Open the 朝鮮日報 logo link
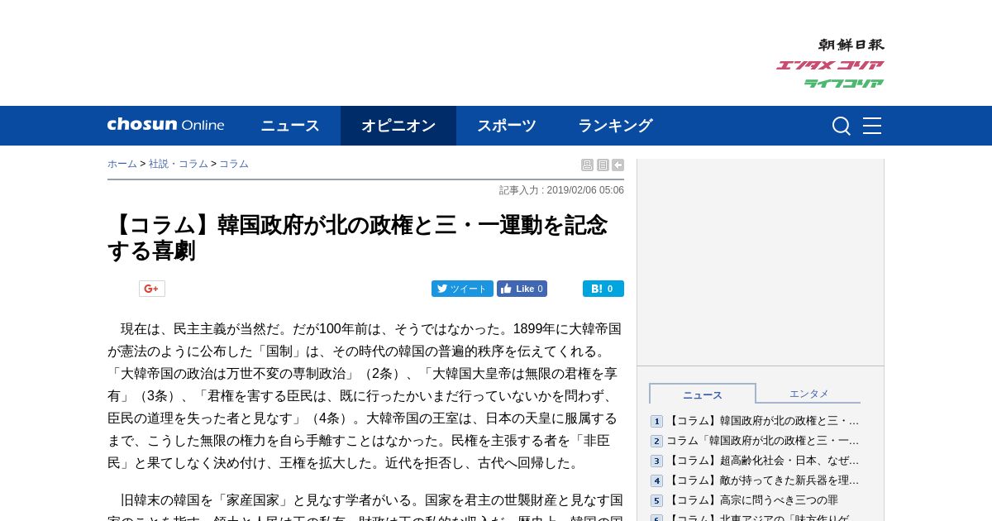The height and width of the screenshot is (521, 992). click(x=851, y=45)
